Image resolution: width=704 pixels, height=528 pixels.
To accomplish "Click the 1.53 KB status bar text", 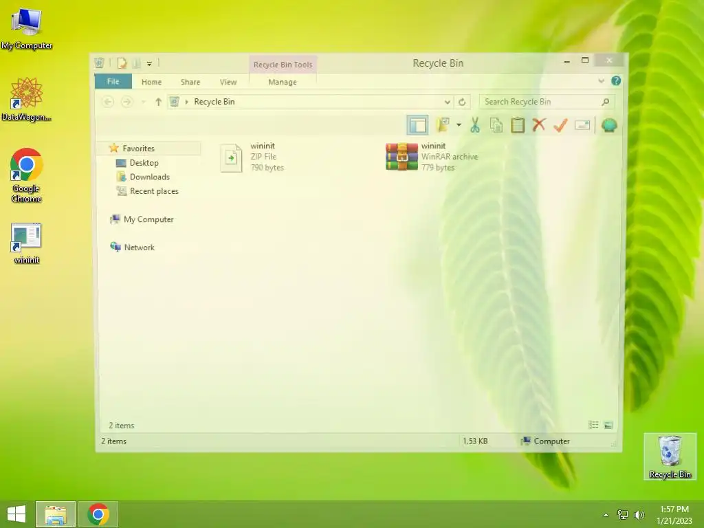I will point(475,441).
